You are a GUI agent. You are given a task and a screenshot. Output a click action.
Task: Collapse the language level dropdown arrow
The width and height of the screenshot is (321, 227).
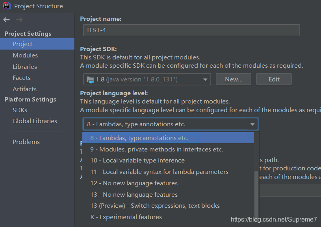pyautogui.click(x=252, y=124)
